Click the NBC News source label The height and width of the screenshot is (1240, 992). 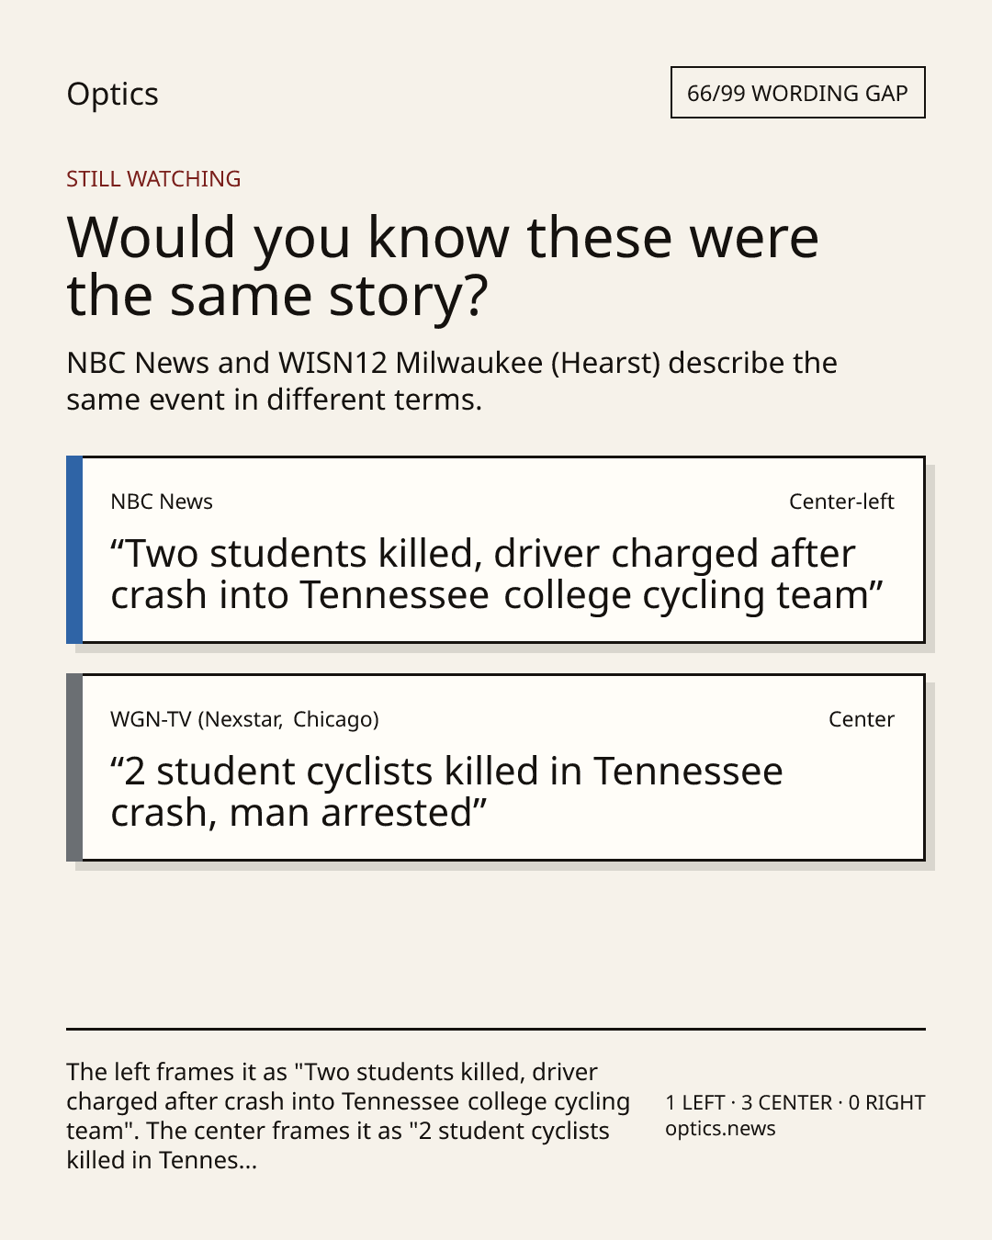[162, 502]
